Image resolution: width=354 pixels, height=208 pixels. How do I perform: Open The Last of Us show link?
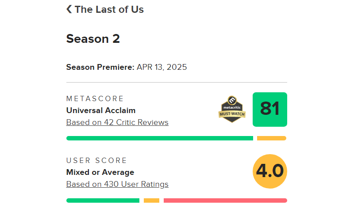click(x=109, y=9)
